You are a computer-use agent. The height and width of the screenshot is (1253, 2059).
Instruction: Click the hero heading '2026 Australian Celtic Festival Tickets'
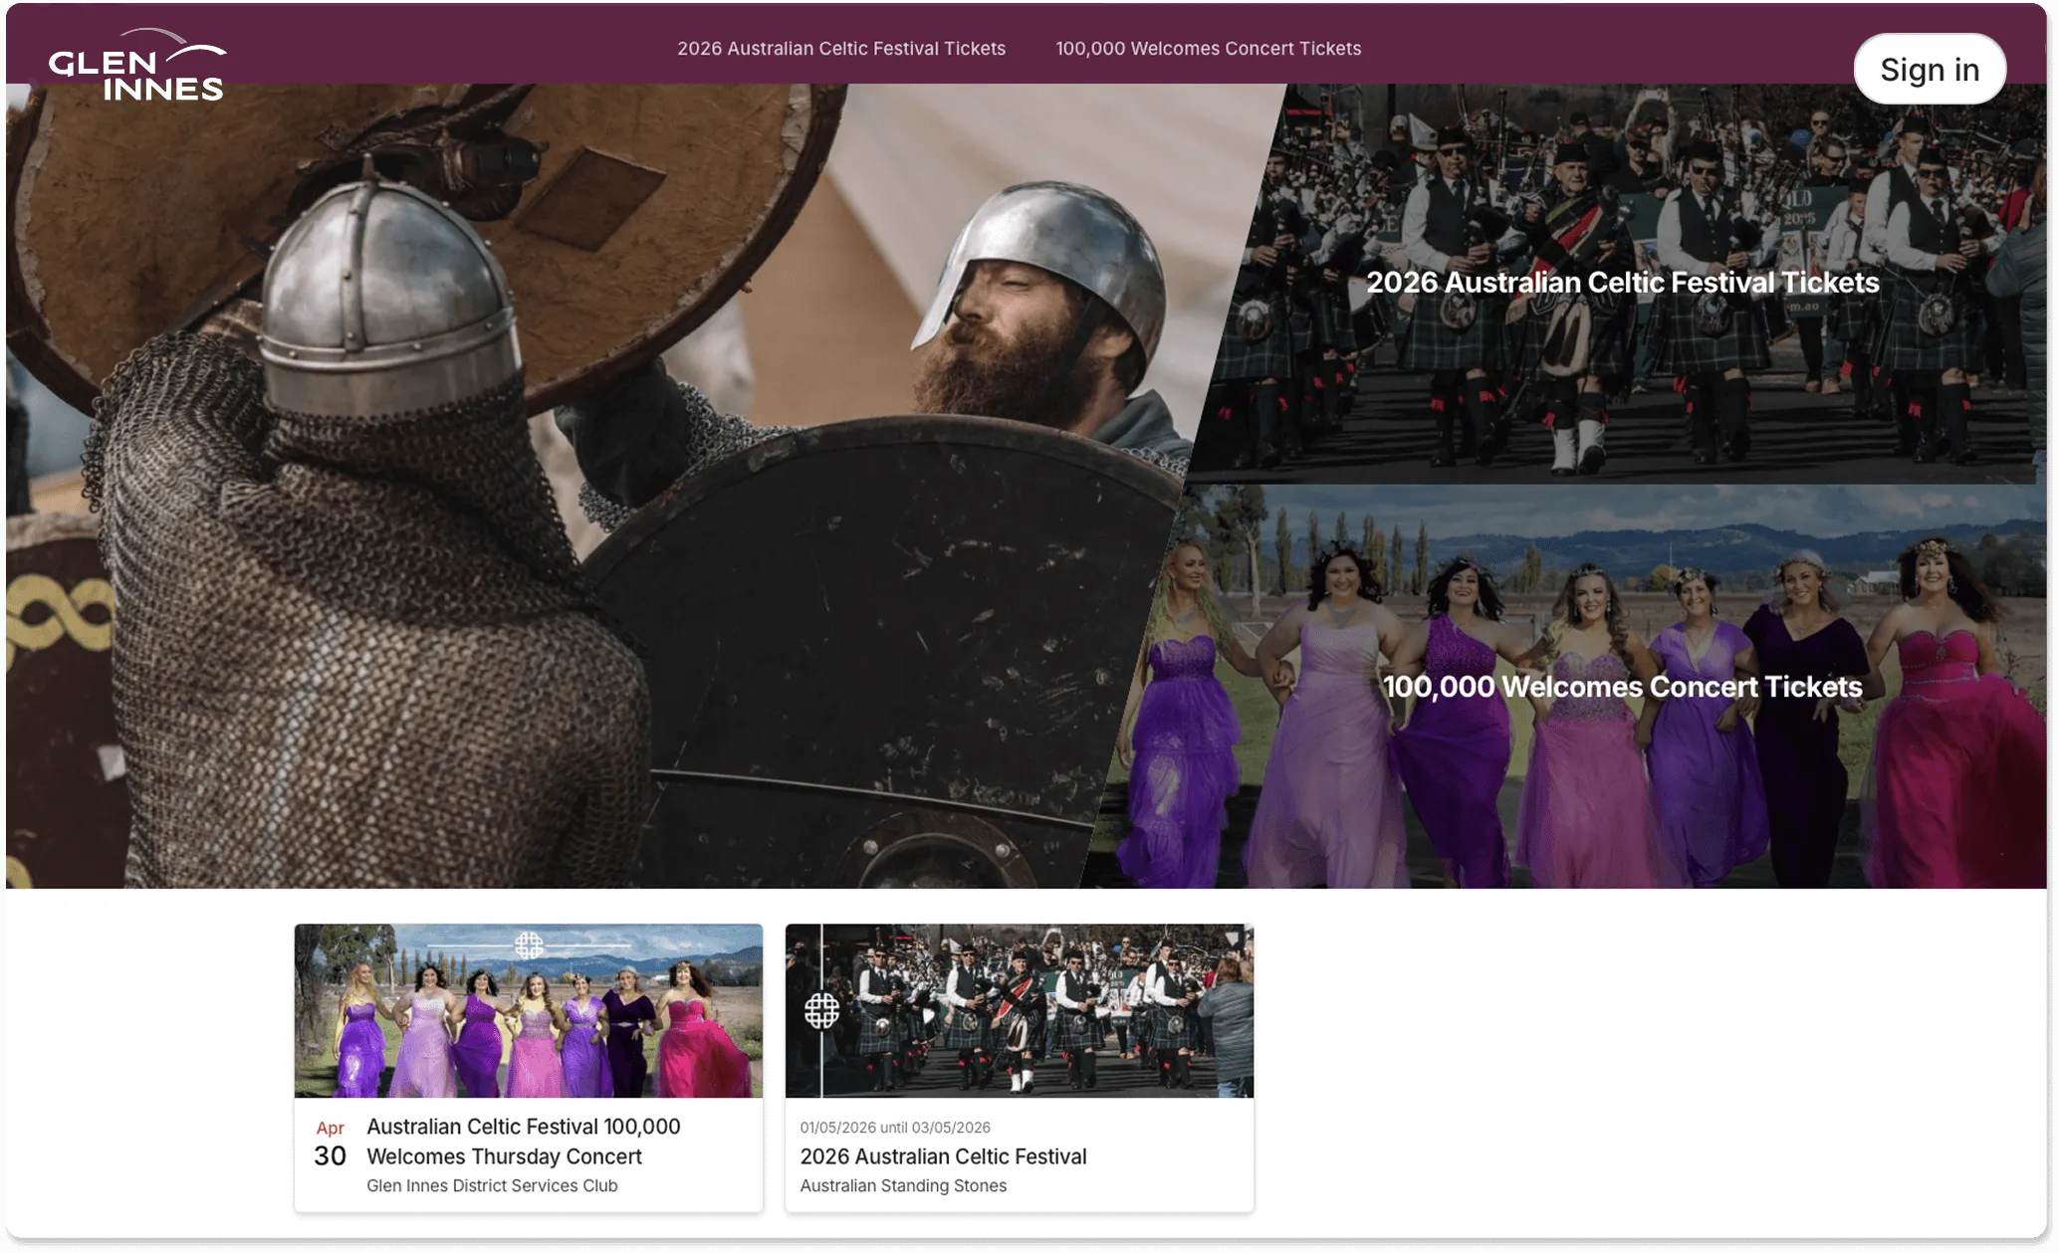tap(1621, 283)
